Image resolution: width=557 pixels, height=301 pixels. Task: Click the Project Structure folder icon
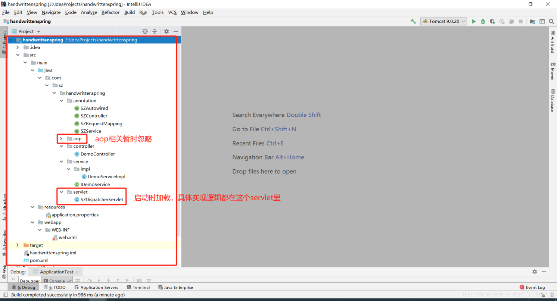tap(533, 21)
